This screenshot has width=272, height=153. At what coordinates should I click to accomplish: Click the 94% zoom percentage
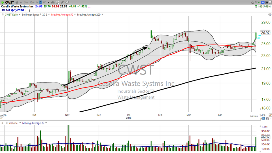[262, 115]
